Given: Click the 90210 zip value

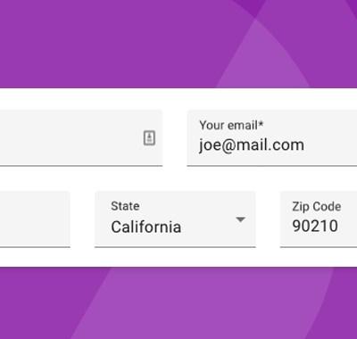Looking at the screenshot, I should click(x=315, y=226).
